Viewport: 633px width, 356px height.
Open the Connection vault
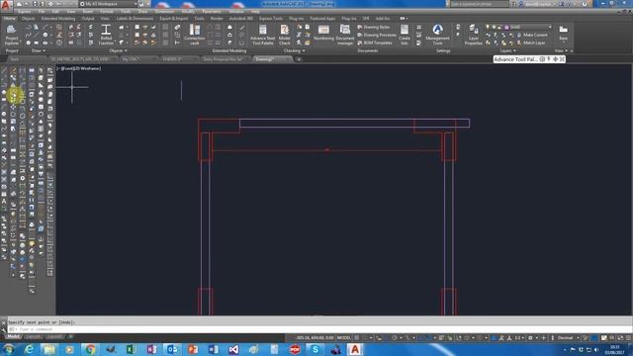(x=195, y=35)
